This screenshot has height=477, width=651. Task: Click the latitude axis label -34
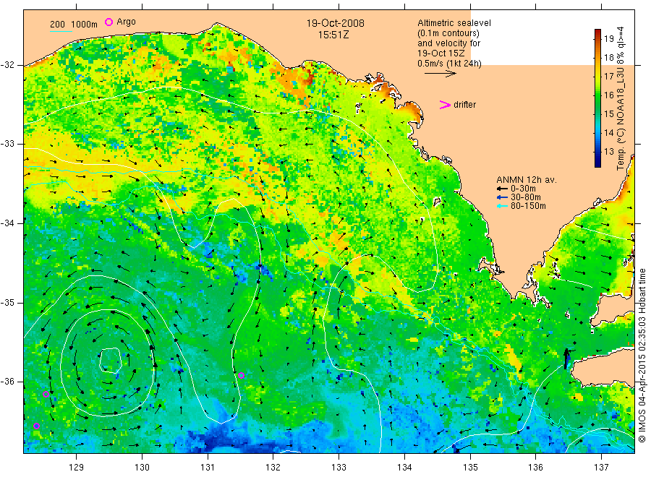click(x=7, y=223)
